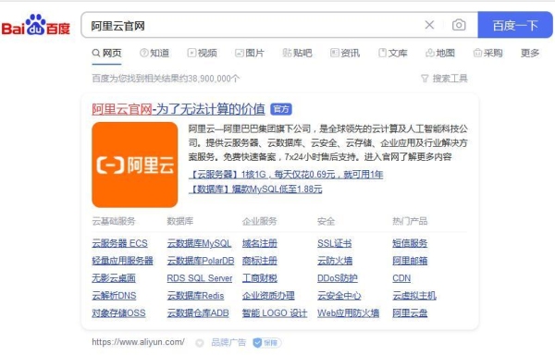Click the 百度一下 search button

[x=515, y=25]
